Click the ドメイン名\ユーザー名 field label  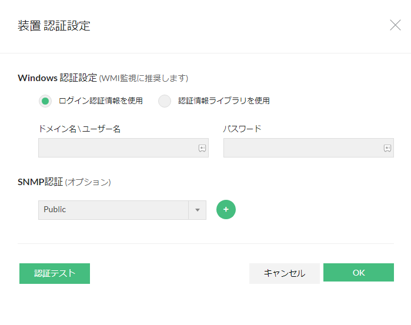[x=79, y=129]
